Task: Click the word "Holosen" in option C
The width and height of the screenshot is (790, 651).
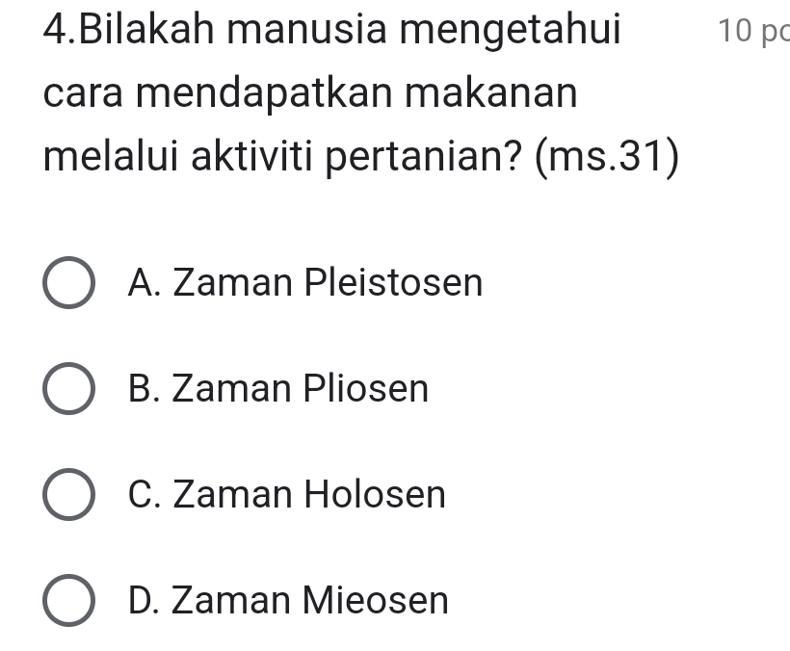Action: tap(375, 495)
